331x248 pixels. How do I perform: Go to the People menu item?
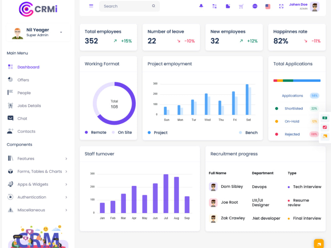point(24,93)
